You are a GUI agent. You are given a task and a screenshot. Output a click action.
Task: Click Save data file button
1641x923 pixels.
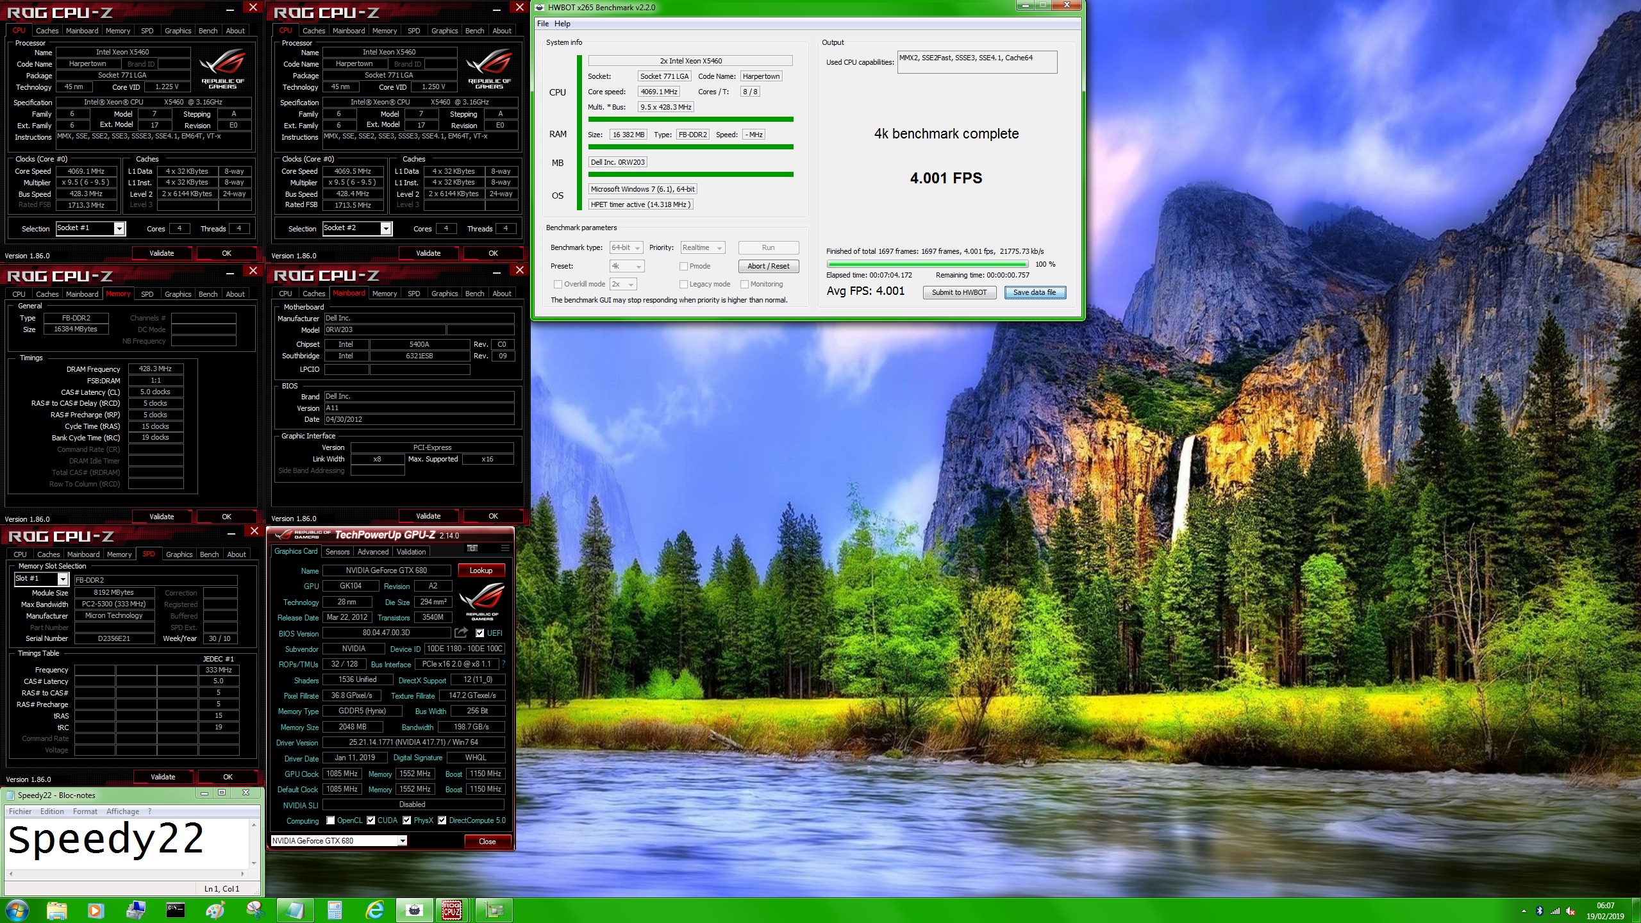click(1035, 292)
